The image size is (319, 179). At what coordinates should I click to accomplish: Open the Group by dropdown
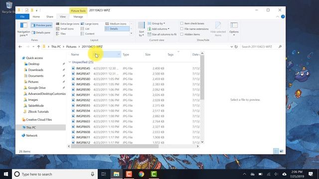tap(156, 23)
